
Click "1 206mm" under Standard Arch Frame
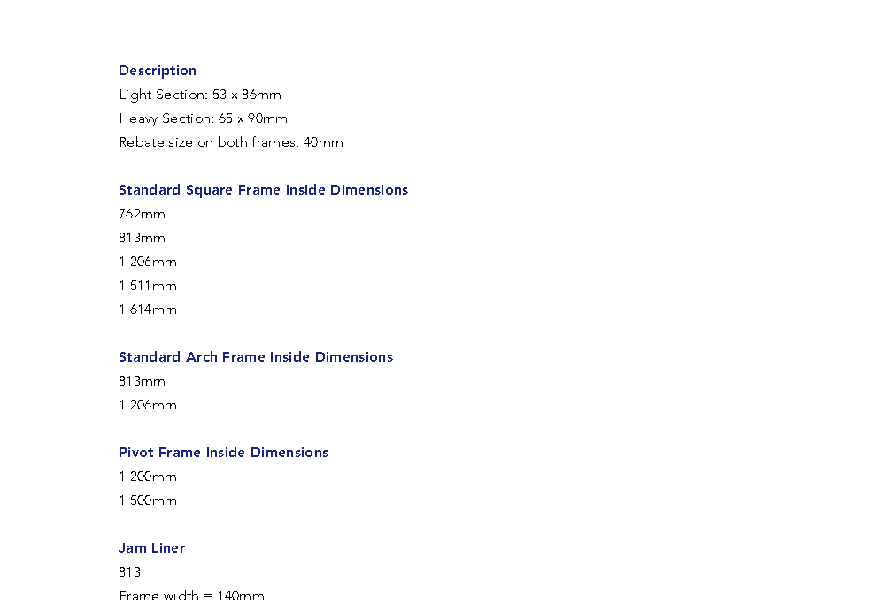point(148,405)
